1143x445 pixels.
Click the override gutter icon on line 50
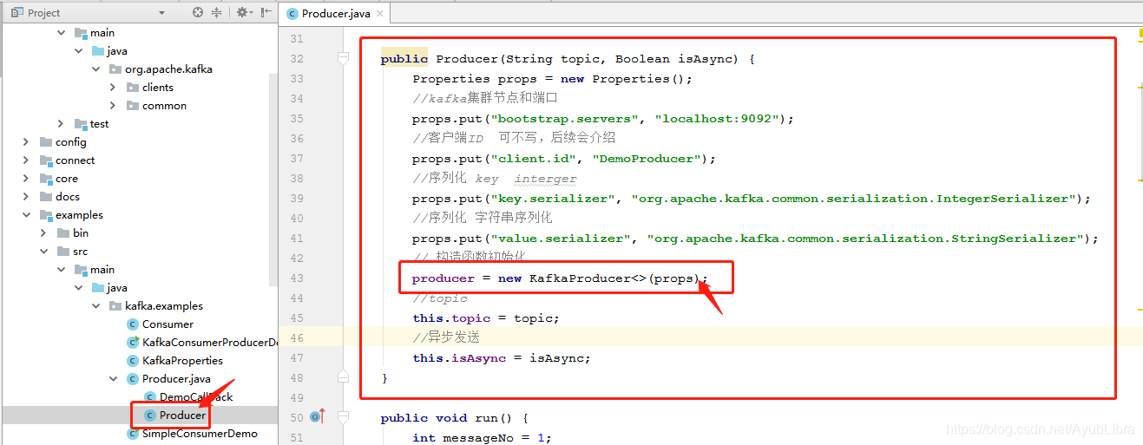coord(317,417)
